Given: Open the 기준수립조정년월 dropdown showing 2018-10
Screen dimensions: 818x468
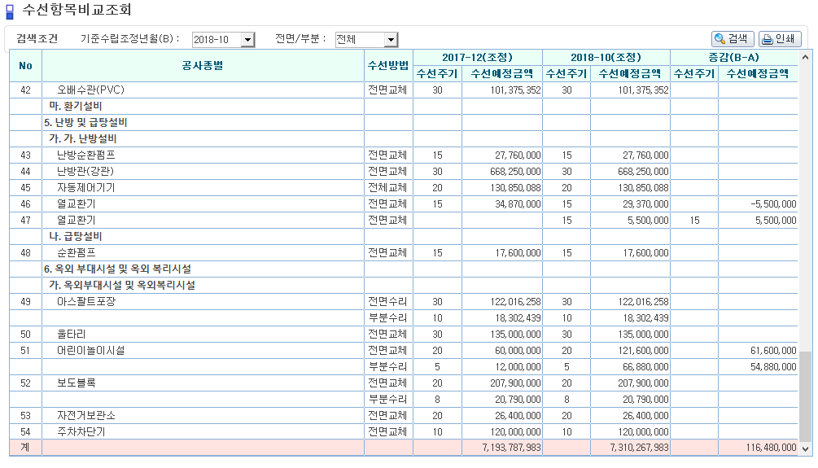Looking at the screenshot, I should point(223,40).
